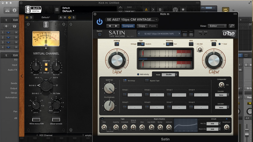Click the Slate Digital logo
Viewport: 253px width, 142px height.
pos(33,10)
